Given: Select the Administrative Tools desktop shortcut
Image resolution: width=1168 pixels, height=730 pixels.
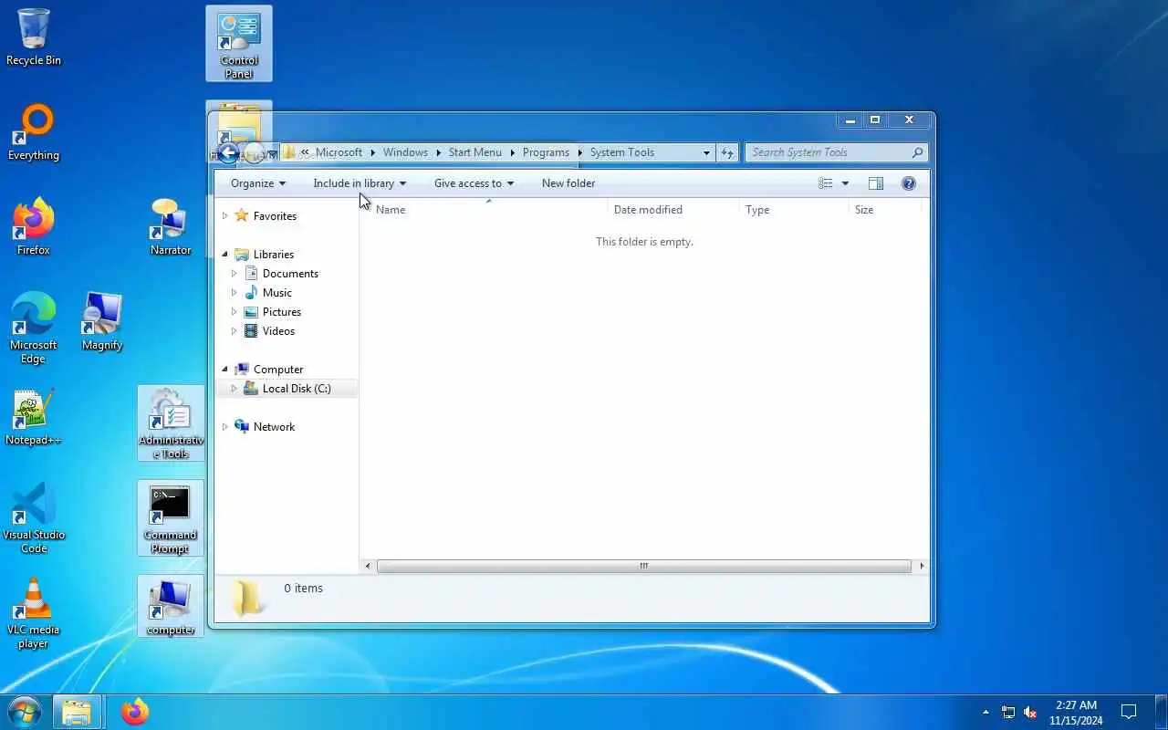Looking at the screenshot, I should click(171, 422).
